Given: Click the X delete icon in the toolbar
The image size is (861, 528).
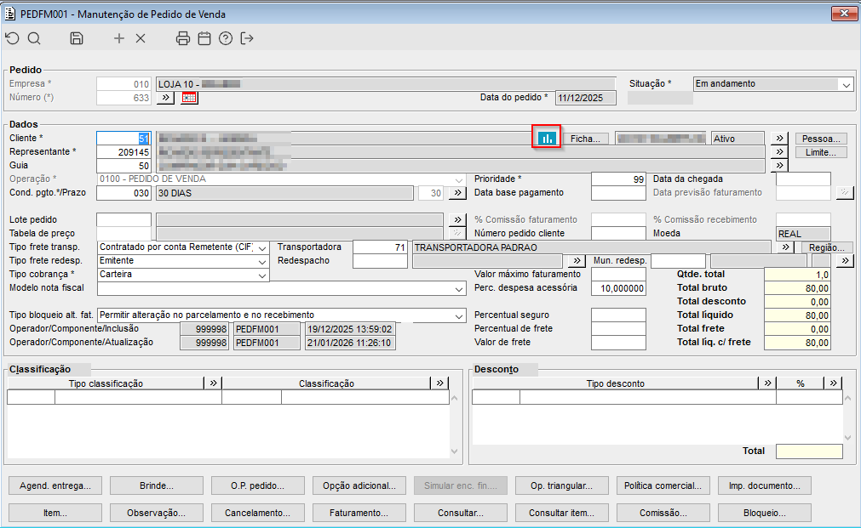Looking at the screenshot, I should [x=141, y=38].
